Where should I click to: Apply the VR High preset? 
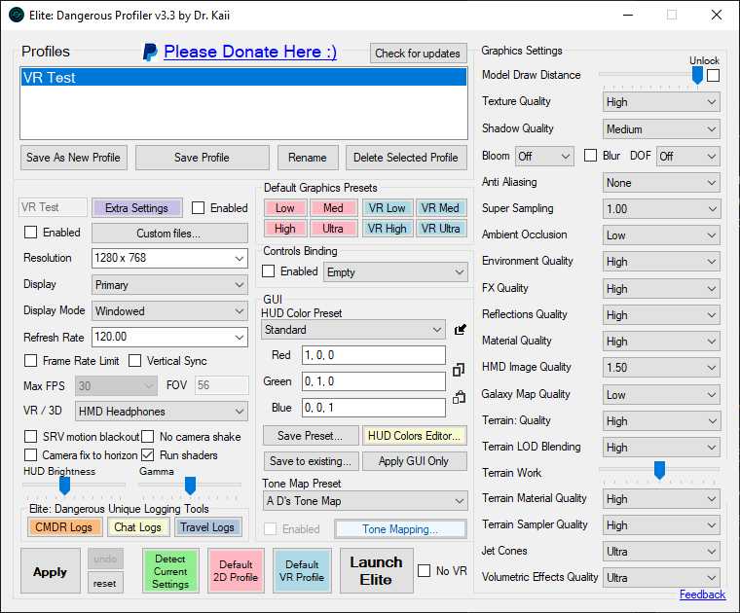coord(387,229)
